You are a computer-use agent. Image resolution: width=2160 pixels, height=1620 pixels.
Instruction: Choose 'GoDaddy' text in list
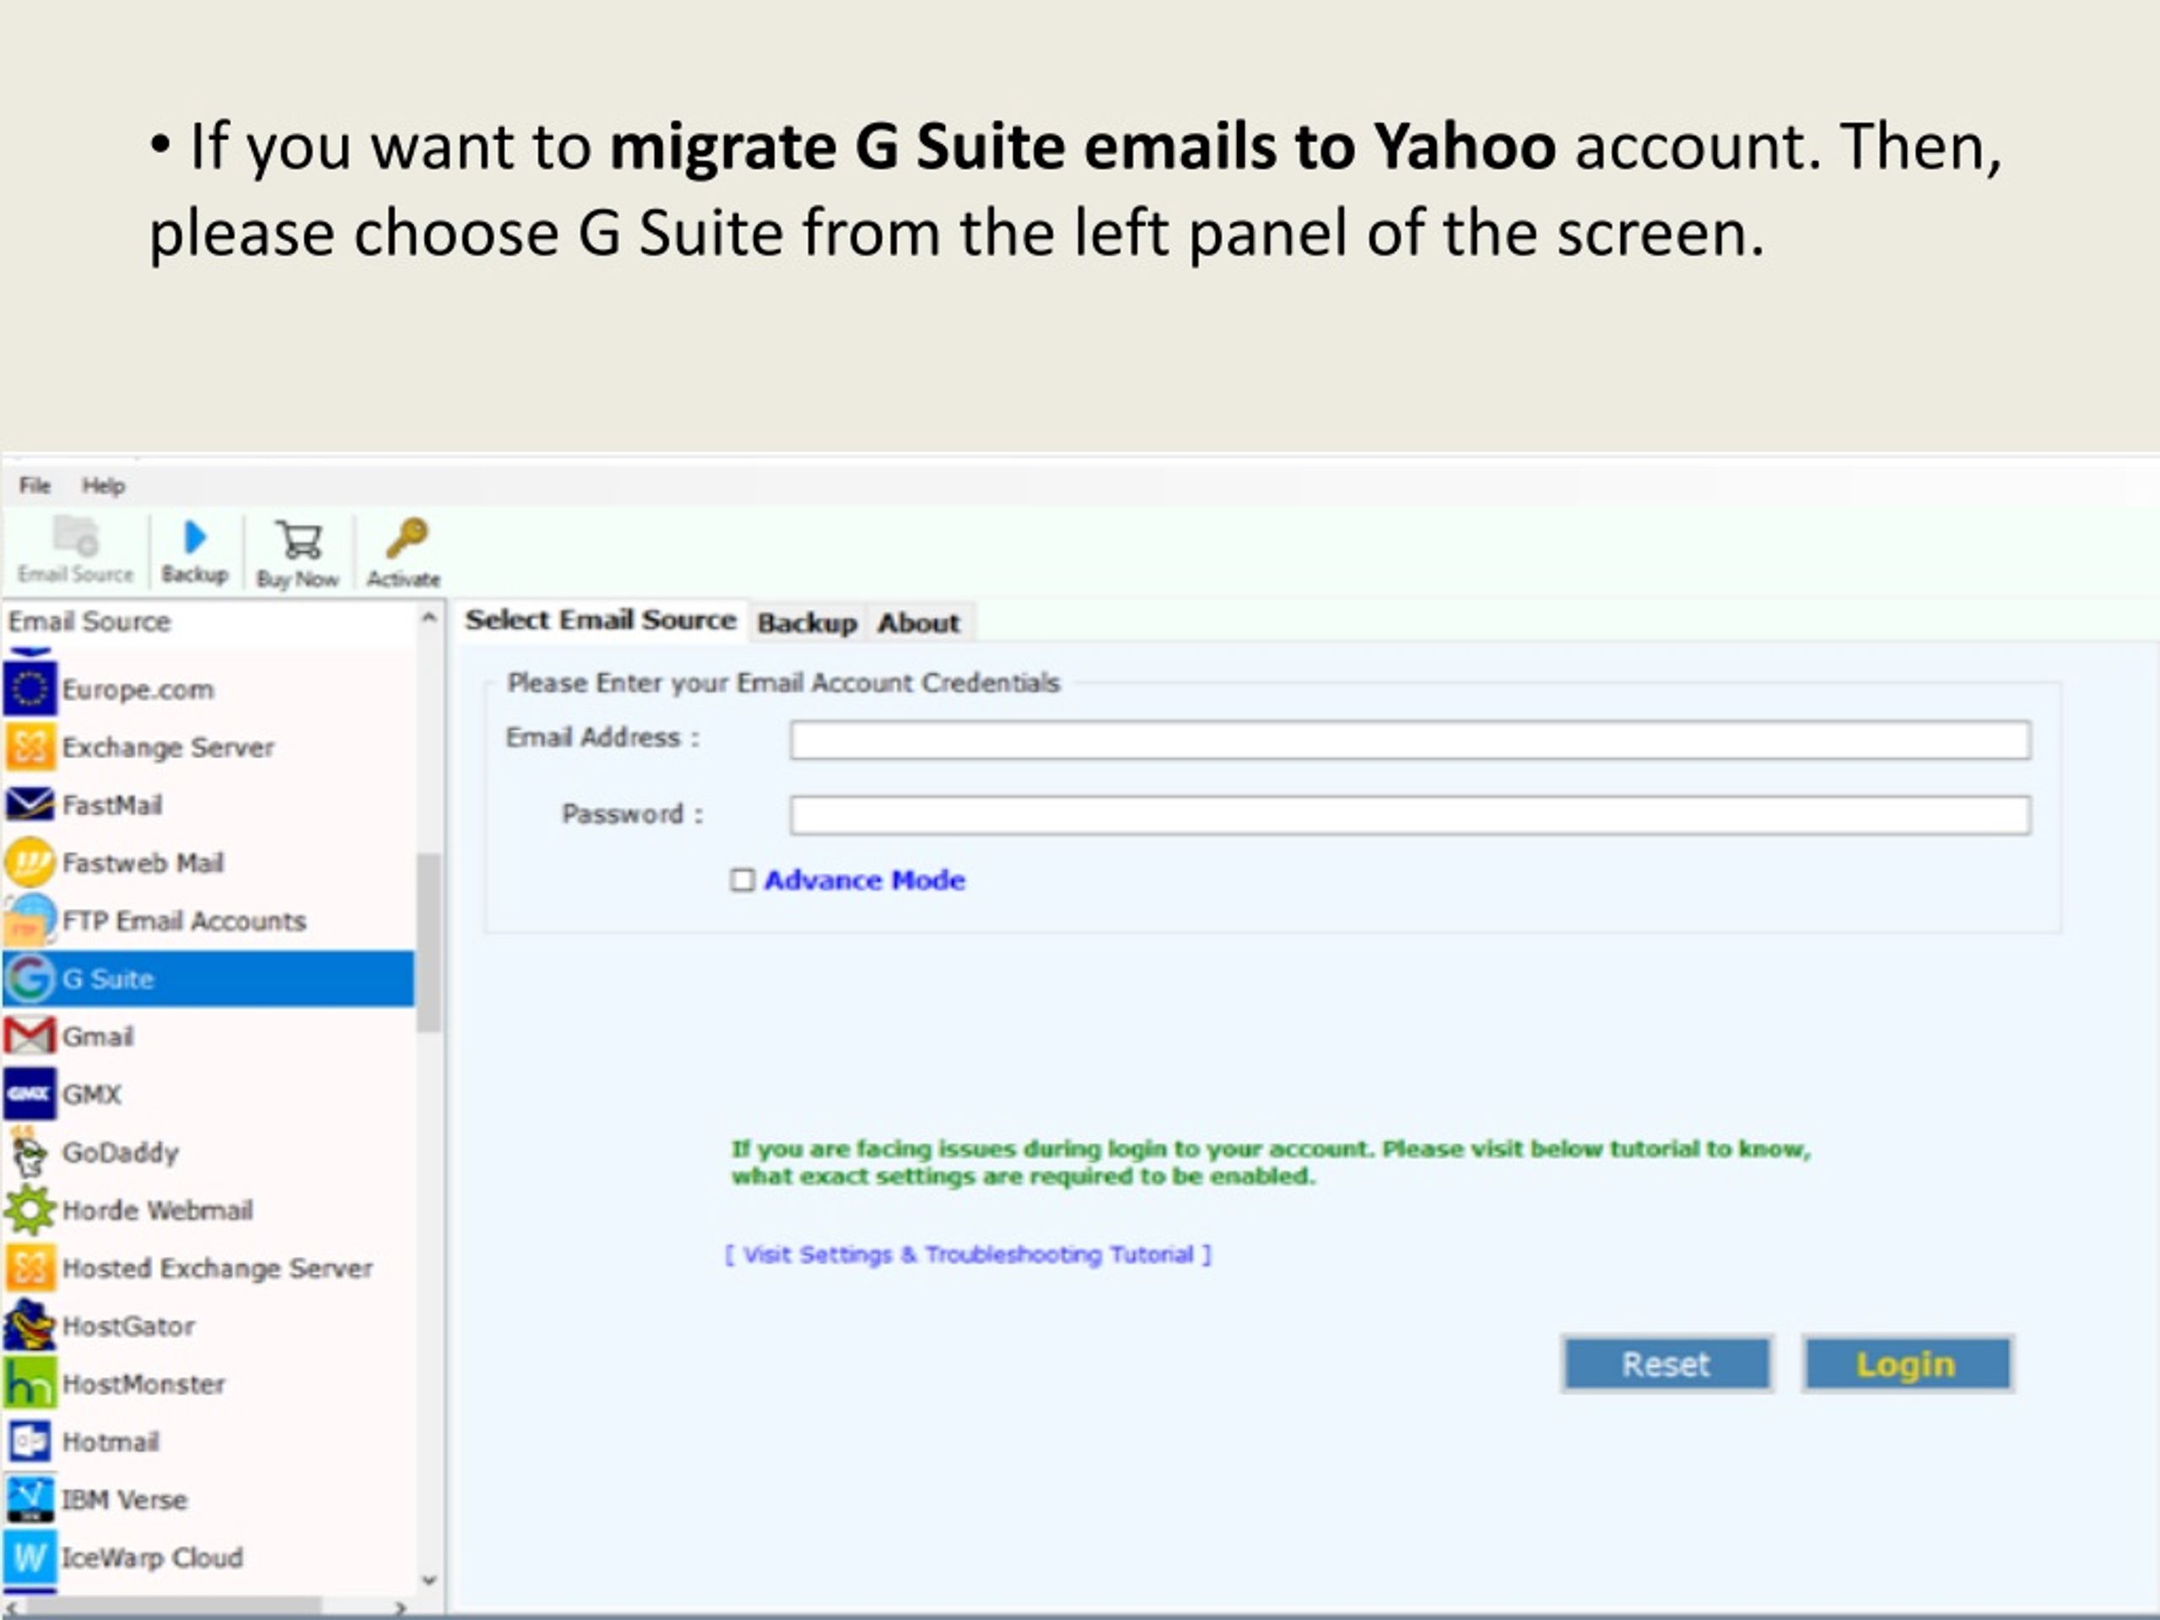[x=120, y=1153]
